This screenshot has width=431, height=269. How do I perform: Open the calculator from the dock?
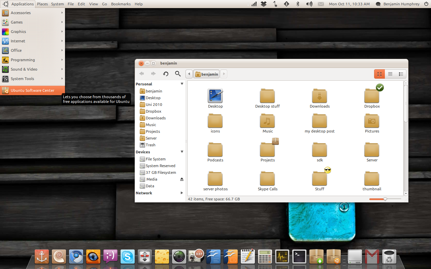coord(265,257)
